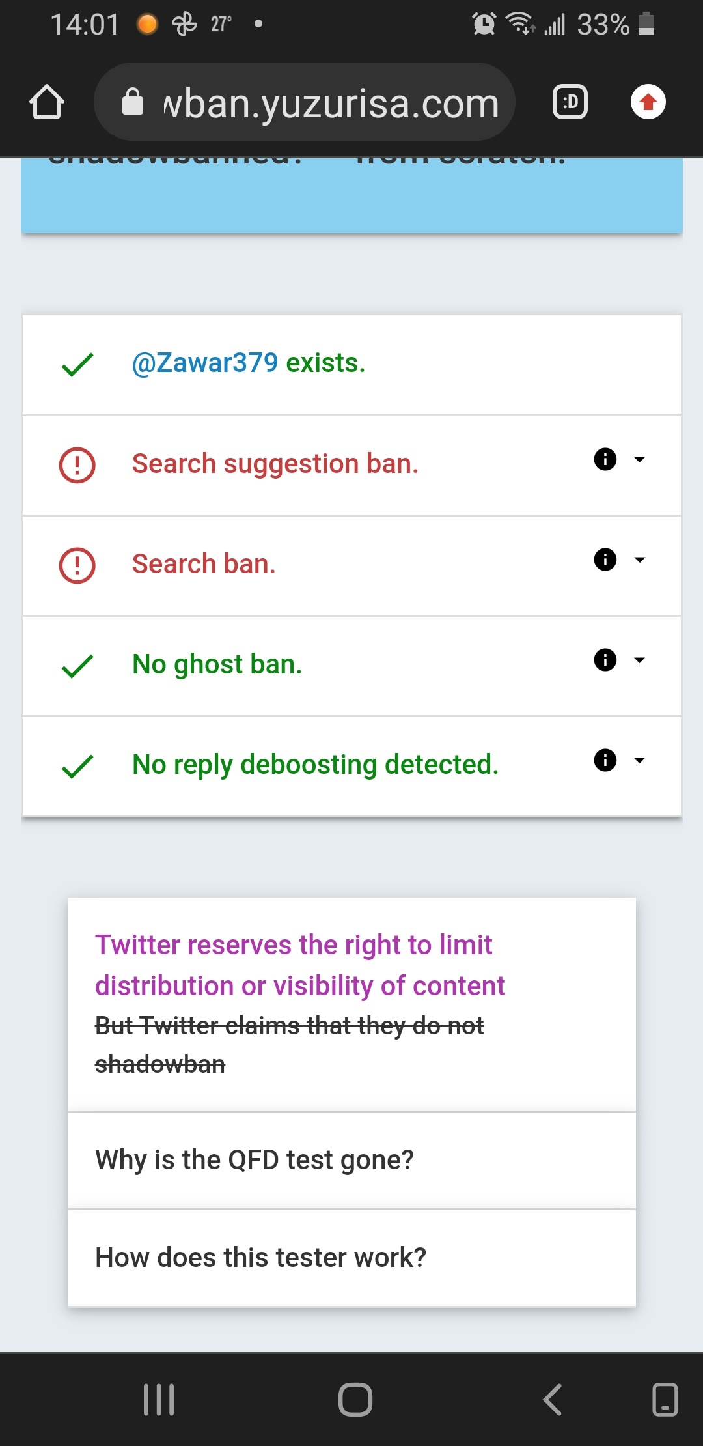Expand the Search suggestion ban dropdown arrow

coord(640,460)
